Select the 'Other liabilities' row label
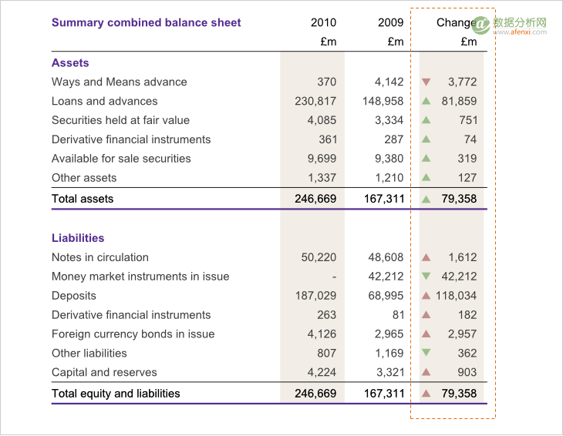 (x=89, y=353)
